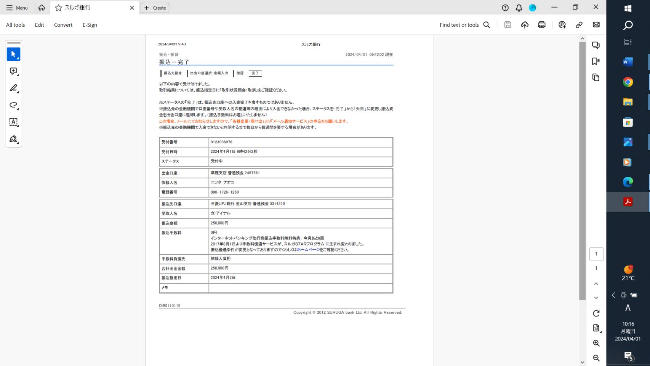Click the Save floppy disk icon
The height and width of the screenshot is (366, 650).
[508, 25]
